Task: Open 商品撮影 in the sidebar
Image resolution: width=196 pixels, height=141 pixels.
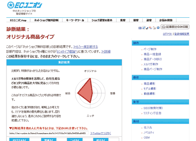Action: [x=149, y=83]
